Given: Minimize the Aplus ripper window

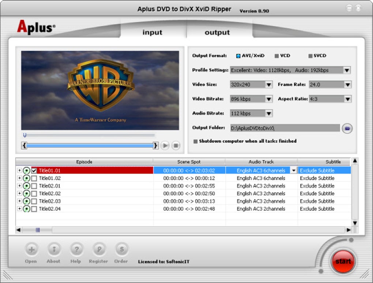Looking at the screenshot, I should [x=349, y=8].
